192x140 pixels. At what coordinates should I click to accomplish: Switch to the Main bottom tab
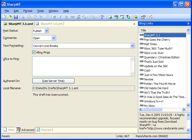click(x=9, y=130)
